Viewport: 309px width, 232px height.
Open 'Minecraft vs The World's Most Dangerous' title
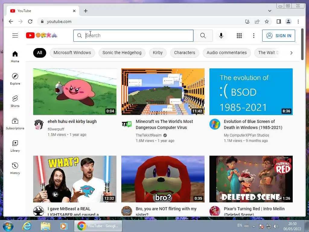tap(164, 124)
